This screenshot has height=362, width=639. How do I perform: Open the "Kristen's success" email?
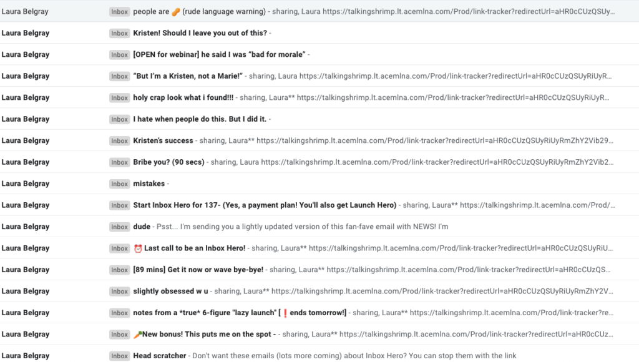(163, 141)
